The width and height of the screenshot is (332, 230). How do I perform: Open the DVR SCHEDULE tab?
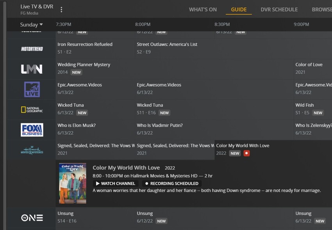click(279, 9)
